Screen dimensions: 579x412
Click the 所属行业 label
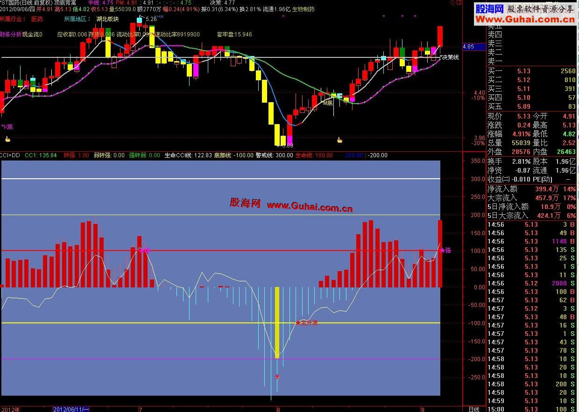click(x=12, y=19)
